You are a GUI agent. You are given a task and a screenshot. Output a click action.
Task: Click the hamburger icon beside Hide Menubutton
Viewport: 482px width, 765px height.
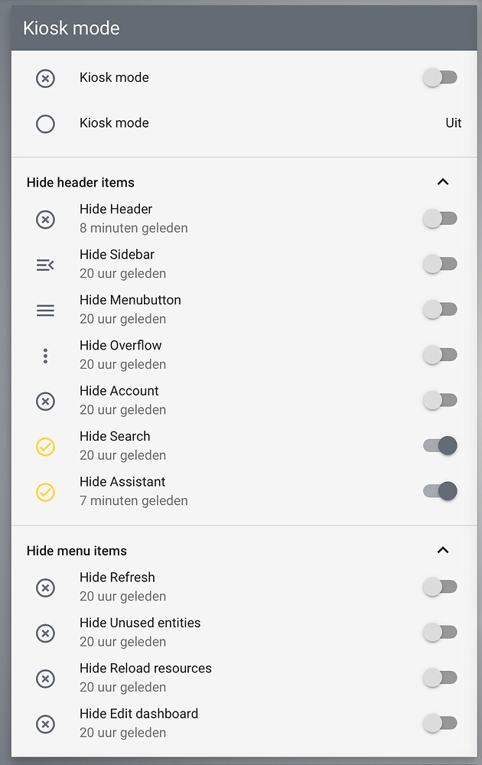coord(45,311)
